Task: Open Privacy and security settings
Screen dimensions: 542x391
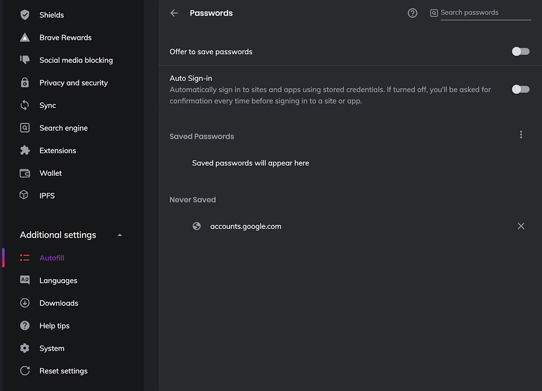Action: (x=74, y=83)
